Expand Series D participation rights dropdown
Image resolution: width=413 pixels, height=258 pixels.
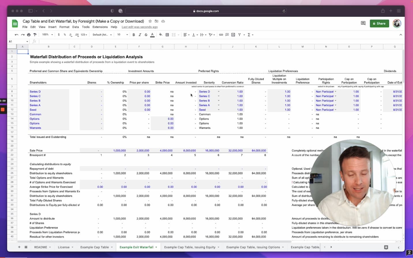click(x=335, y=92)
